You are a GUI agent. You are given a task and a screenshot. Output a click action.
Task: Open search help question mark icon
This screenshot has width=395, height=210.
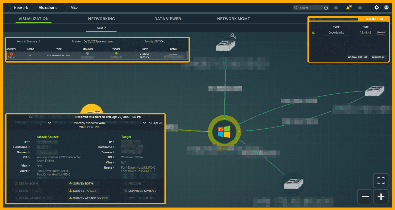point(326,8)
